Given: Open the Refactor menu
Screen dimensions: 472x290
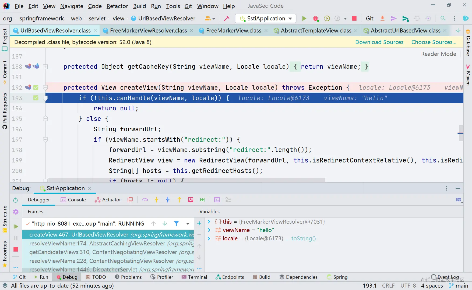Looking at the screenshot, I should pyautogui.click(x=117, y=6).
